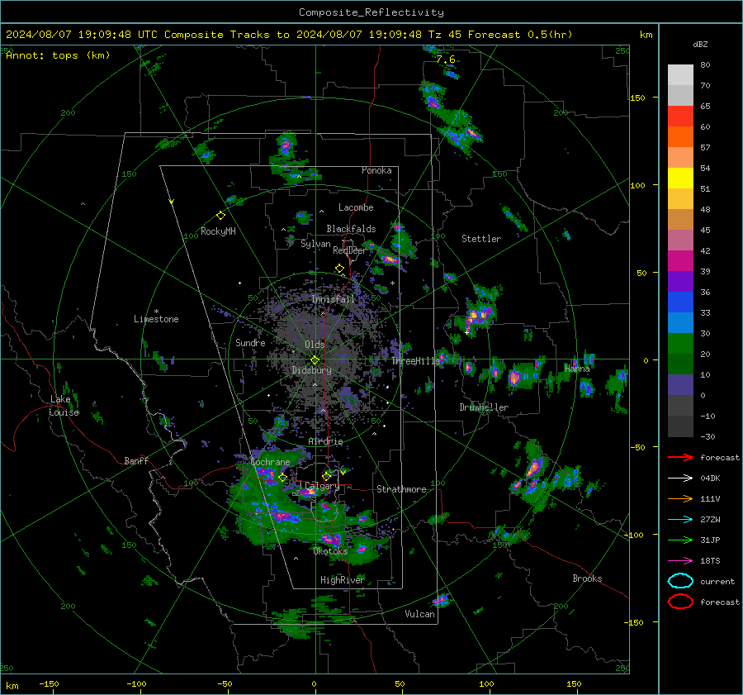
Task: Click the HighRiver city label
Action: click(x=343, y=580)
